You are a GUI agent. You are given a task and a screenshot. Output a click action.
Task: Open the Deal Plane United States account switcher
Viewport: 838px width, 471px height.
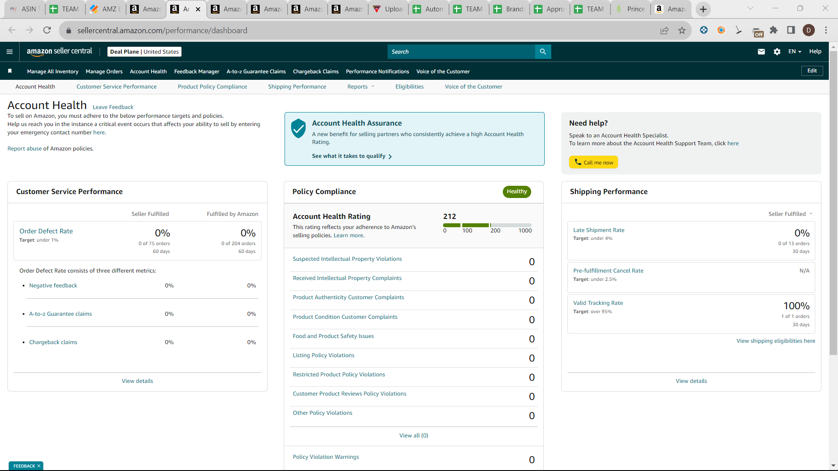(144, 51)
